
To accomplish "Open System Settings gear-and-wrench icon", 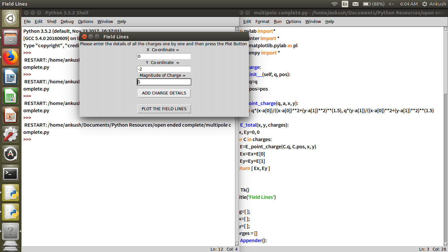I will (10, 135).
